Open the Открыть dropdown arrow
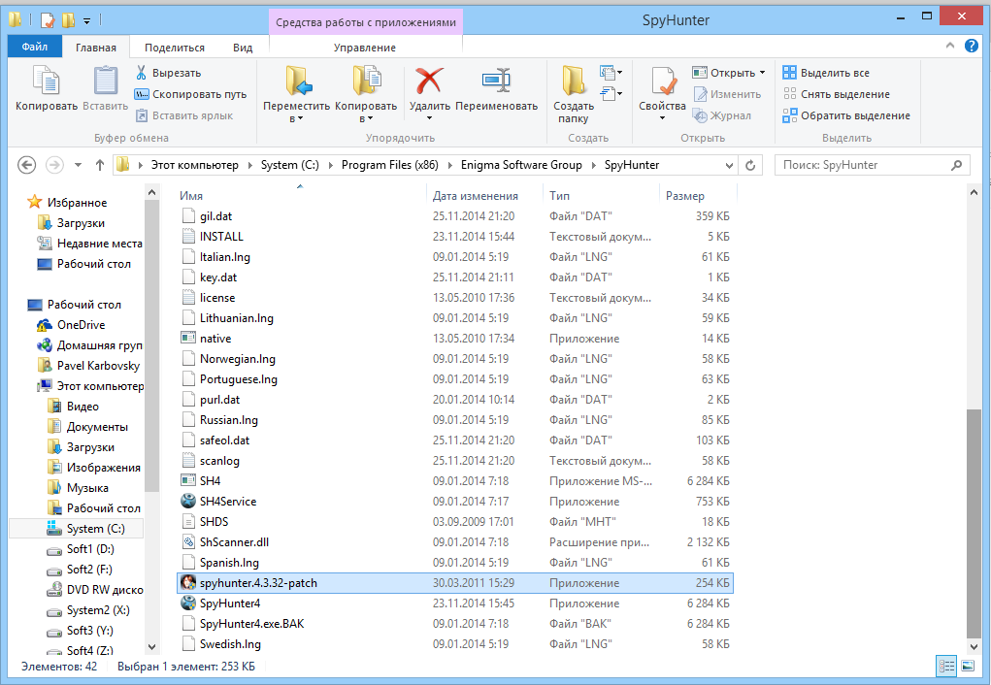 coord(762,73)
